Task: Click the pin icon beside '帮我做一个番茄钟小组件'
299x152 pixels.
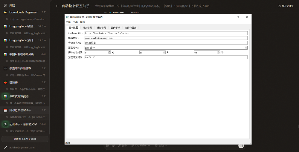Action: pyautogui.click(x=7, y=89)
